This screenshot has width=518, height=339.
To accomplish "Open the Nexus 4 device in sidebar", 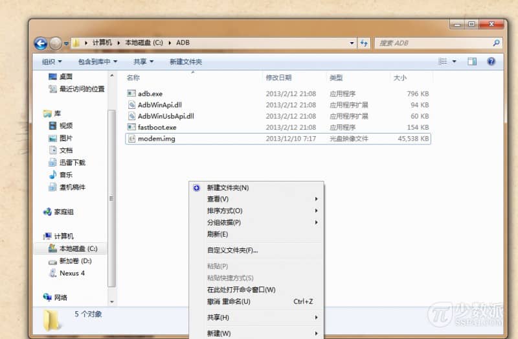I will pyautogui.click(x=71, y=274).
